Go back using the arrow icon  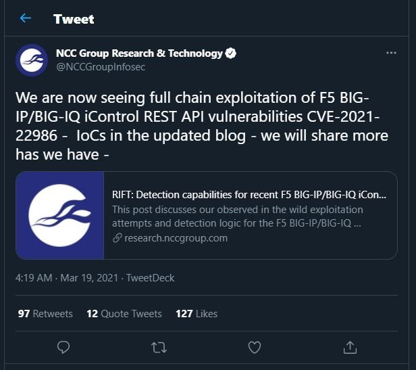pos(26,18)
